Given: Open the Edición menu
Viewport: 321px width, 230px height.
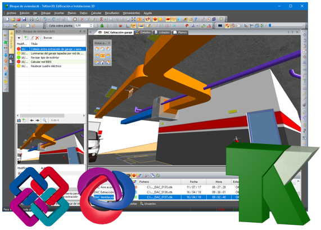Looking at the screenshot, I should [x=25, y=13].
